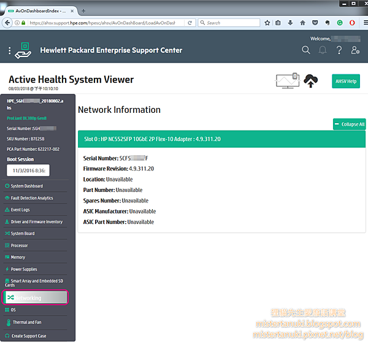Close the AvOnDashboardIndex tab
Screen dimensions: 368x344
coord(72,11)
